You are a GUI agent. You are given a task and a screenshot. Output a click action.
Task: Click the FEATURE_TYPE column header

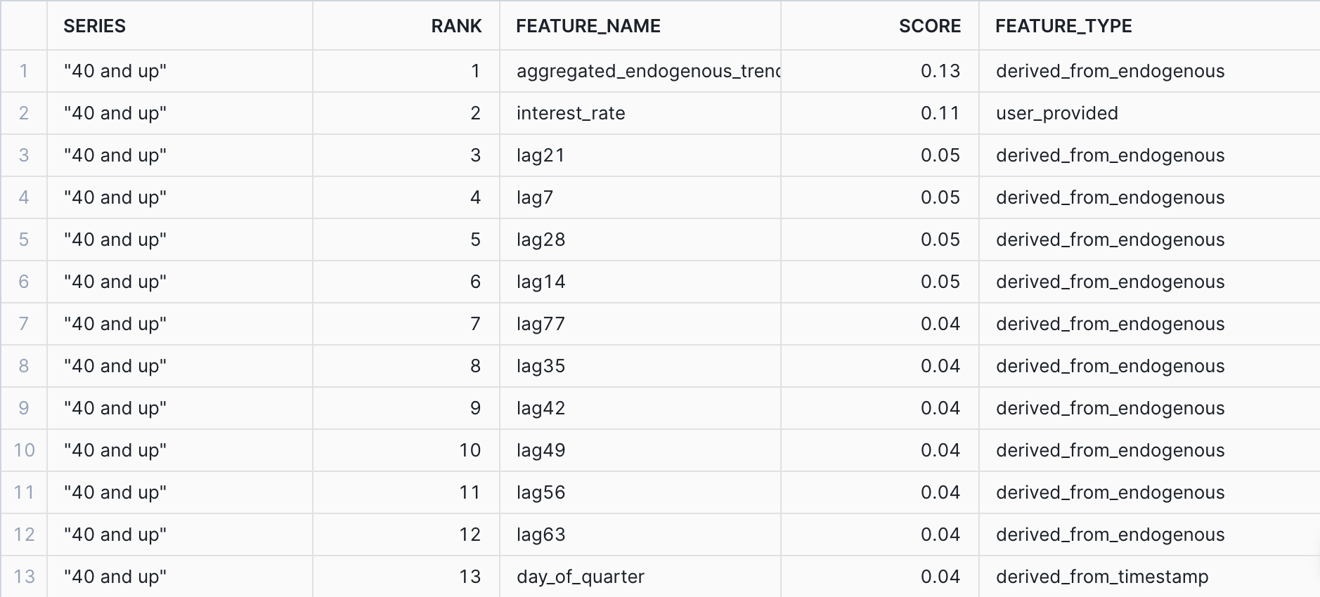pyautogui.click(x=1063, y=26)
